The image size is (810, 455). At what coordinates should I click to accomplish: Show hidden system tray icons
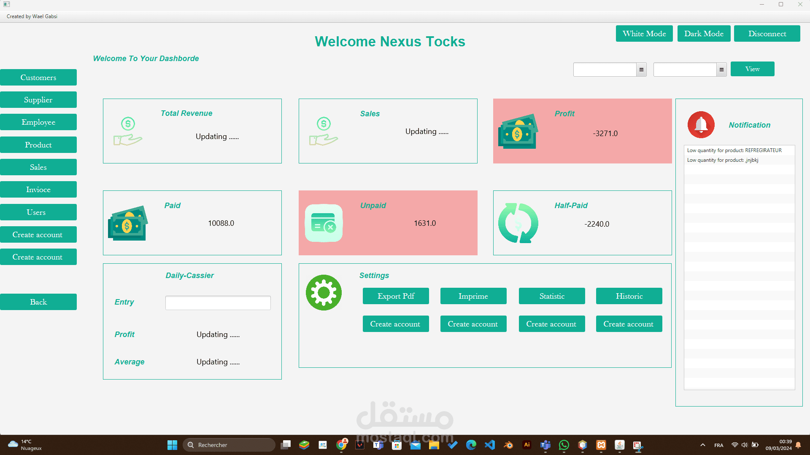pyautogui.click(x=702, y=445)
